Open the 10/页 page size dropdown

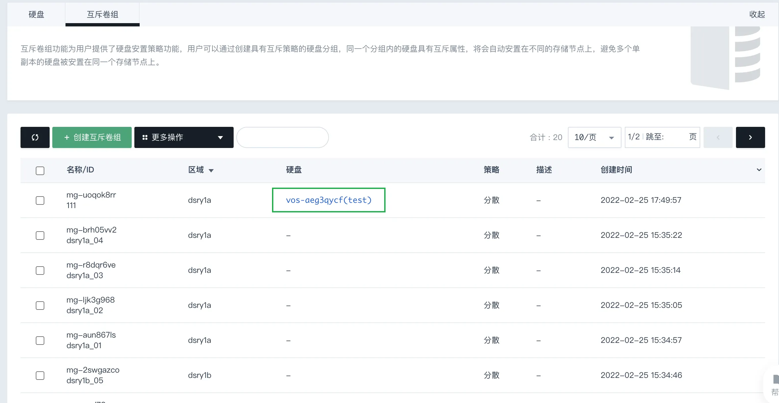click(594, 137)
